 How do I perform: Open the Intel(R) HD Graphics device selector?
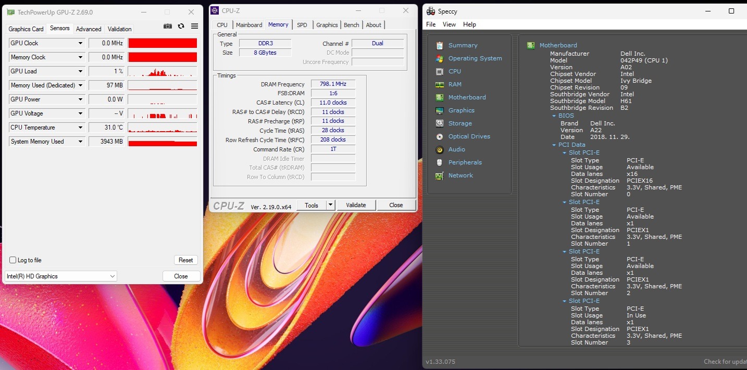click(61, 276)
